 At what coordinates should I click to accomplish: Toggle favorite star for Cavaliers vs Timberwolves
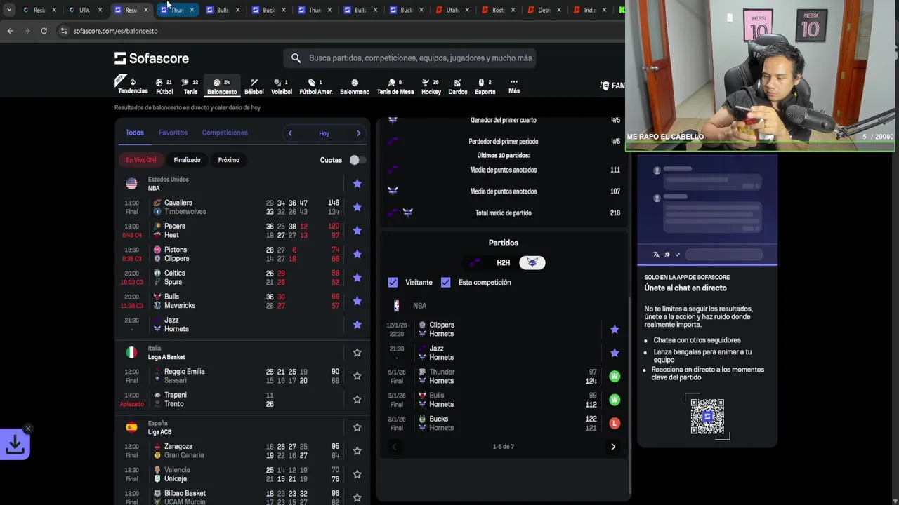tap(357, 207)
